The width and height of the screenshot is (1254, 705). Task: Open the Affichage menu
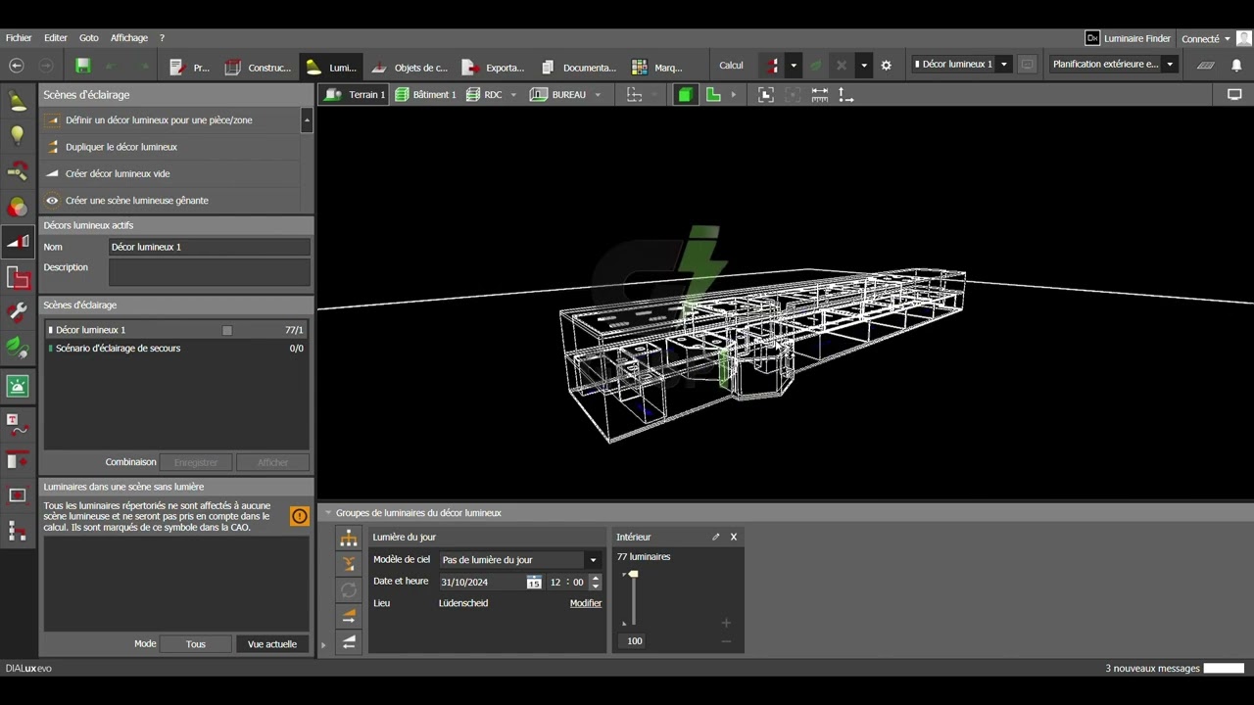(128, 38)
